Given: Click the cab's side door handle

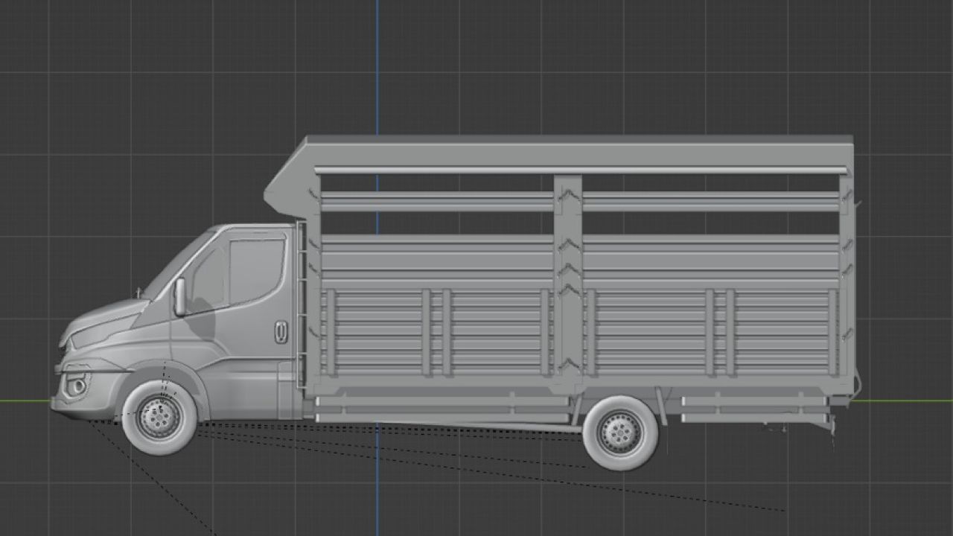Looking at the screenshot, I should (x=281, y=331).
